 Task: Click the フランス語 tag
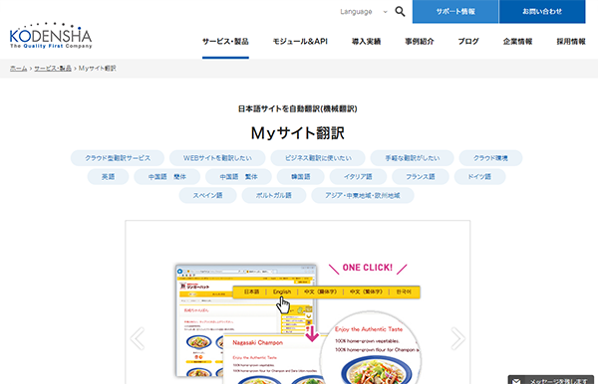pos(421,177)
